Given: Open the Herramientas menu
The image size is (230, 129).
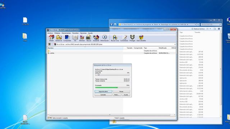Looking at the screenshot, I should (66, 33).
